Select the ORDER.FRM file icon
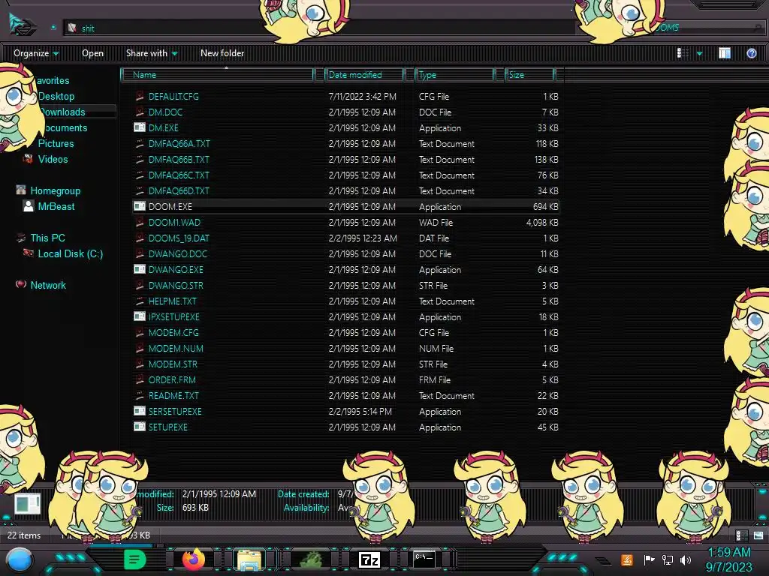Image resolution: width=769 pixels, height=576 pixels. (x=140, y=379)
